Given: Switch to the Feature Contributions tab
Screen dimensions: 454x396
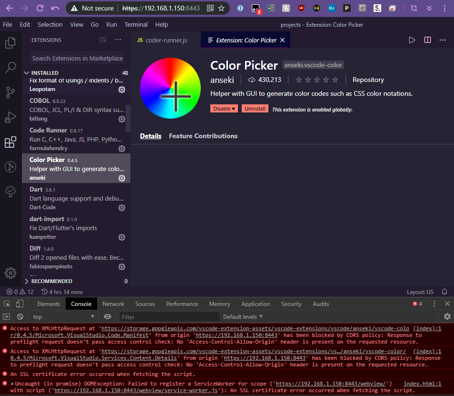Looking at the screenshot, I should coord(203,136).
